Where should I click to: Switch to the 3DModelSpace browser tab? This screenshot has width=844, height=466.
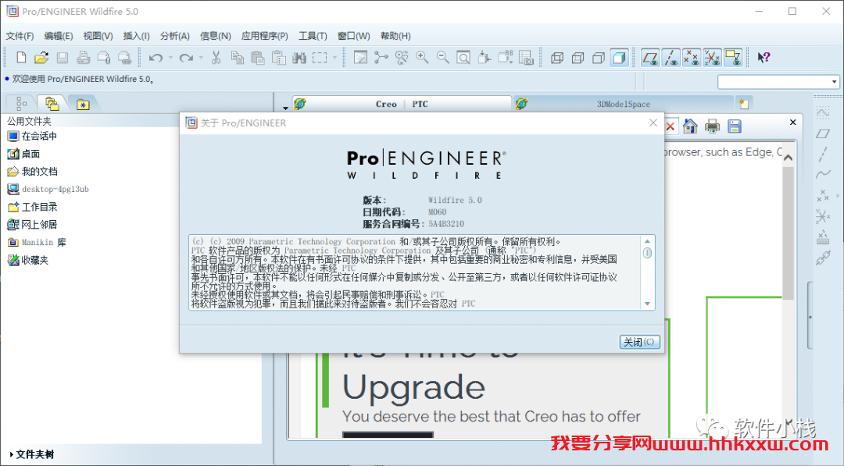(624, 104)
